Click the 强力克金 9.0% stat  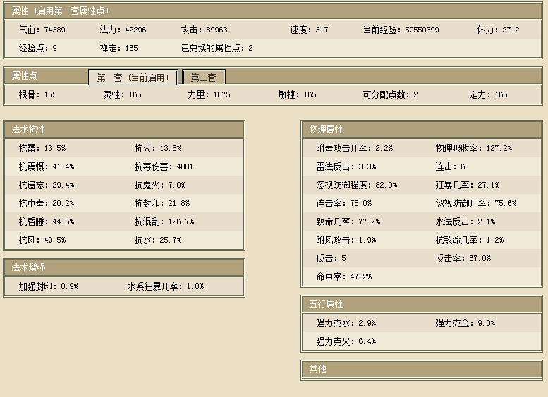pos(465,323)
